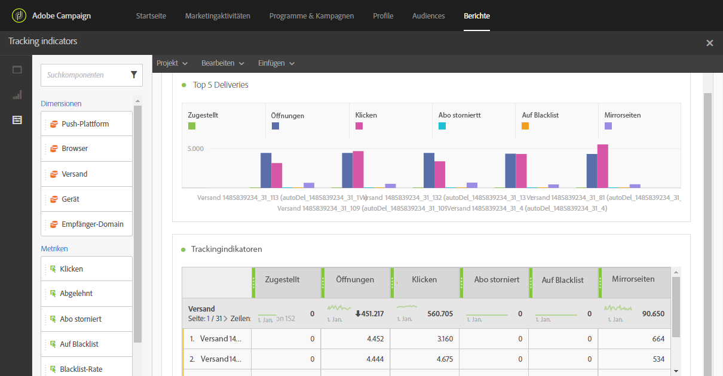Open the Einfügen dropdown menu
723x376 pixels.
coord(276,63)
